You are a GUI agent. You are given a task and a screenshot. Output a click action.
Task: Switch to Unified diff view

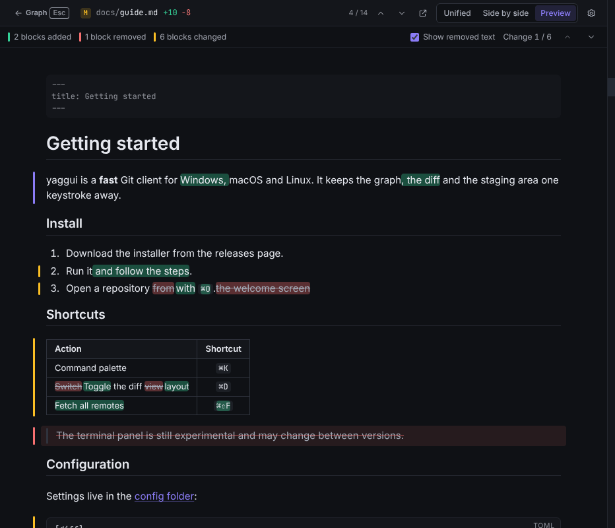pos(457,13)
